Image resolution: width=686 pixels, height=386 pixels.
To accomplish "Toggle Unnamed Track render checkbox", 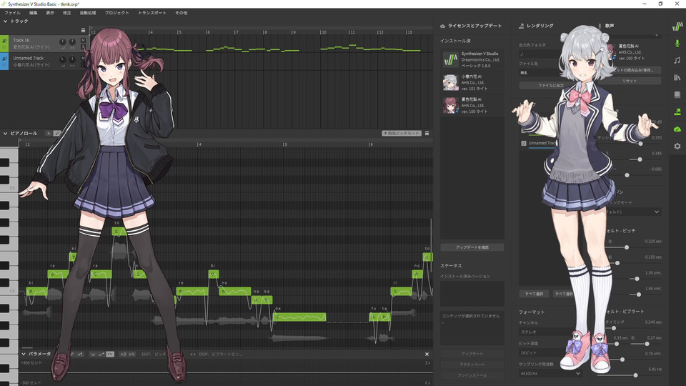I will (524, 143).
